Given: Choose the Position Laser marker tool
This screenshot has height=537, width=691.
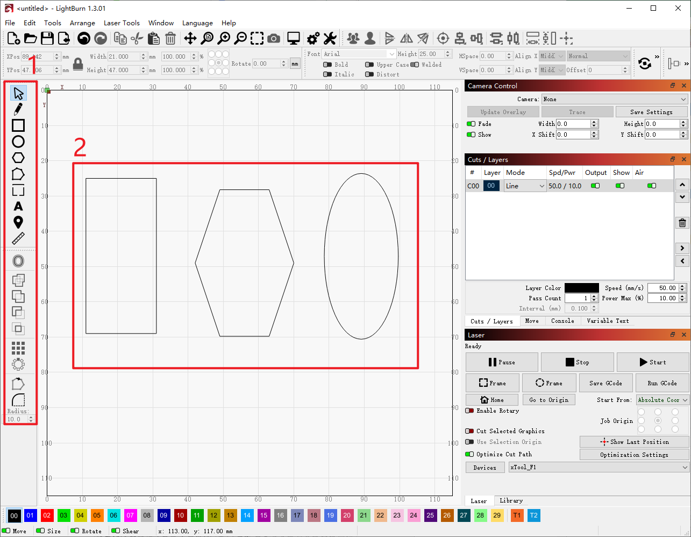Looking at the screenshot, I should [18, 222].
